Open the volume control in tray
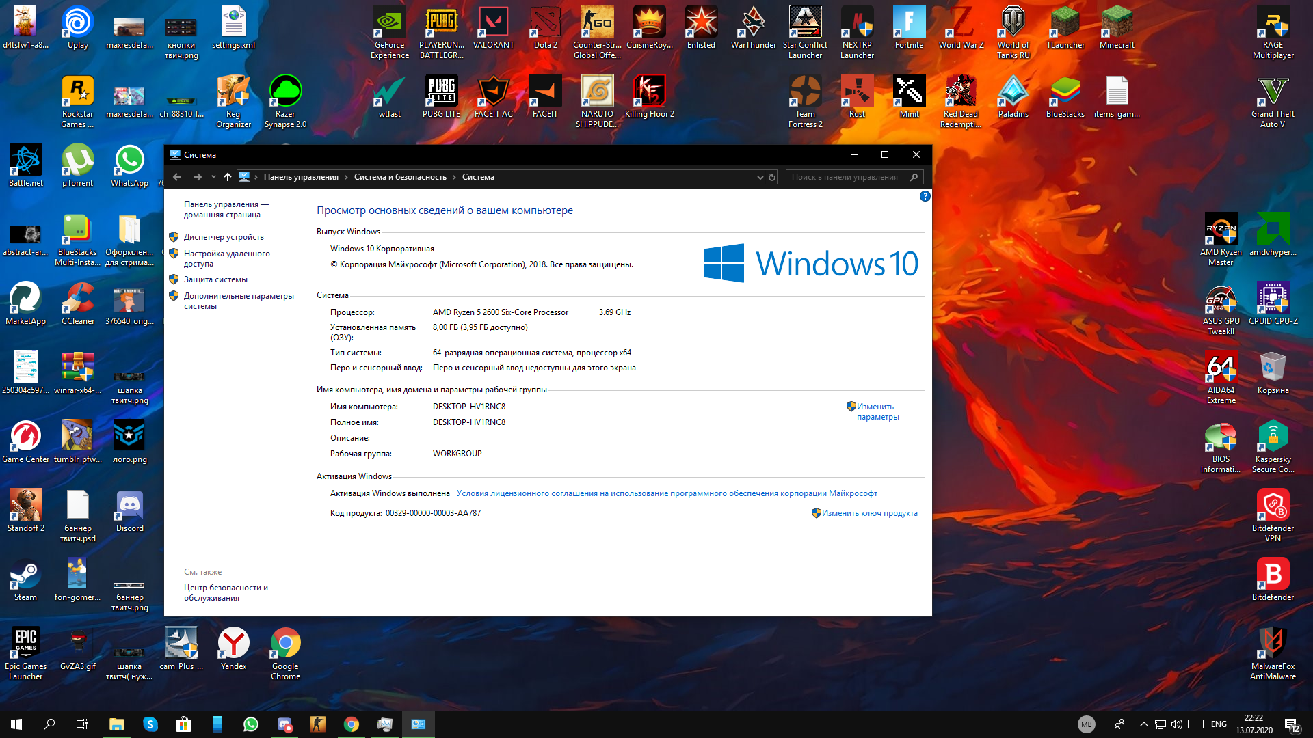1313x738 pixels. [1176, 724]
